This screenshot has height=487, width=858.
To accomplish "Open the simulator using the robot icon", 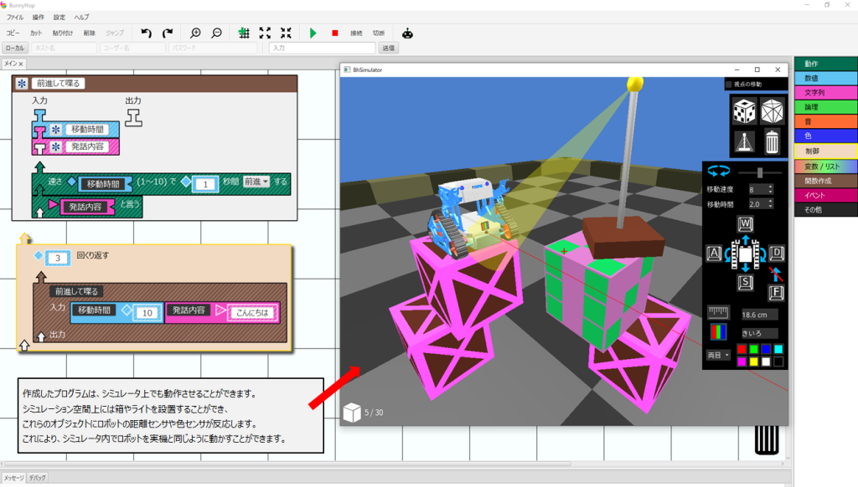I will 407,33.
